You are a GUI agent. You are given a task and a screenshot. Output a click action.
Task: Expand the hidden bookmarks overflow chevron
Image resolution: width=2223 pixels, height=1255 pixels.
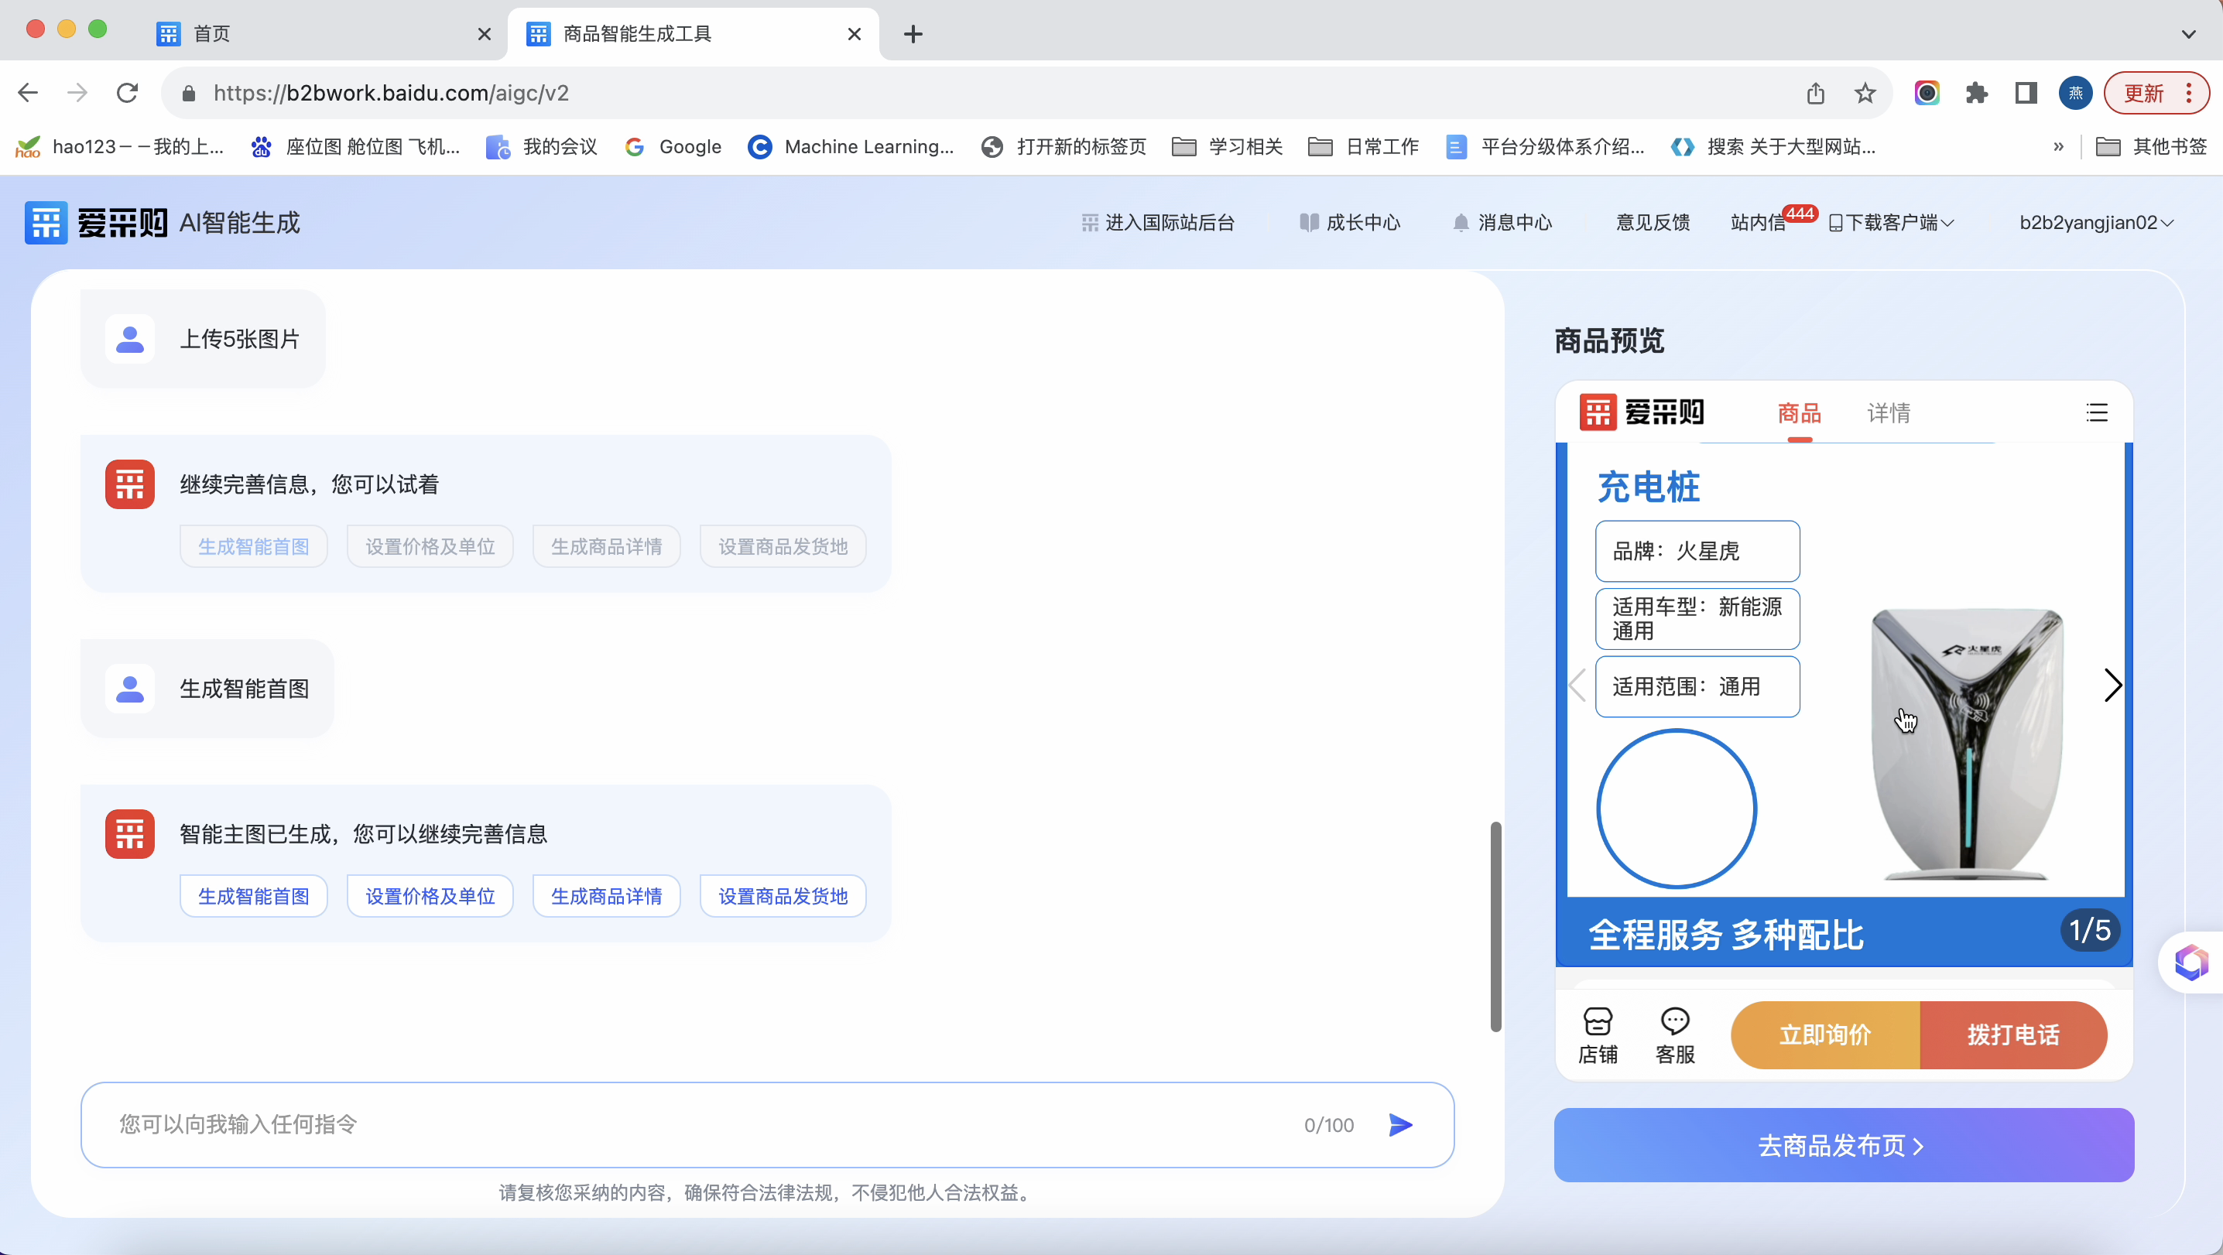click(x=2058, y=147)
